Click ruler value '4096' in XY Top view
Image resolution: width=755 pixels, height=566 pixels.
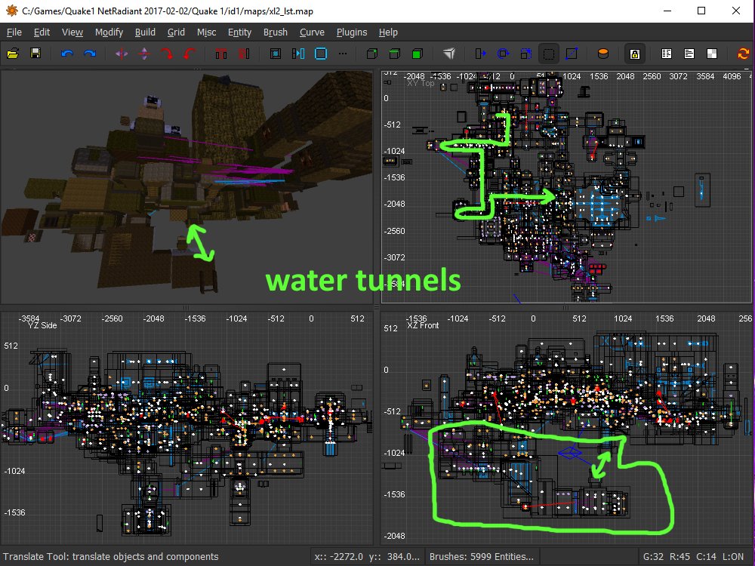click(732, 76)
